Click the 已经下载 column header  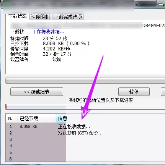37,118
